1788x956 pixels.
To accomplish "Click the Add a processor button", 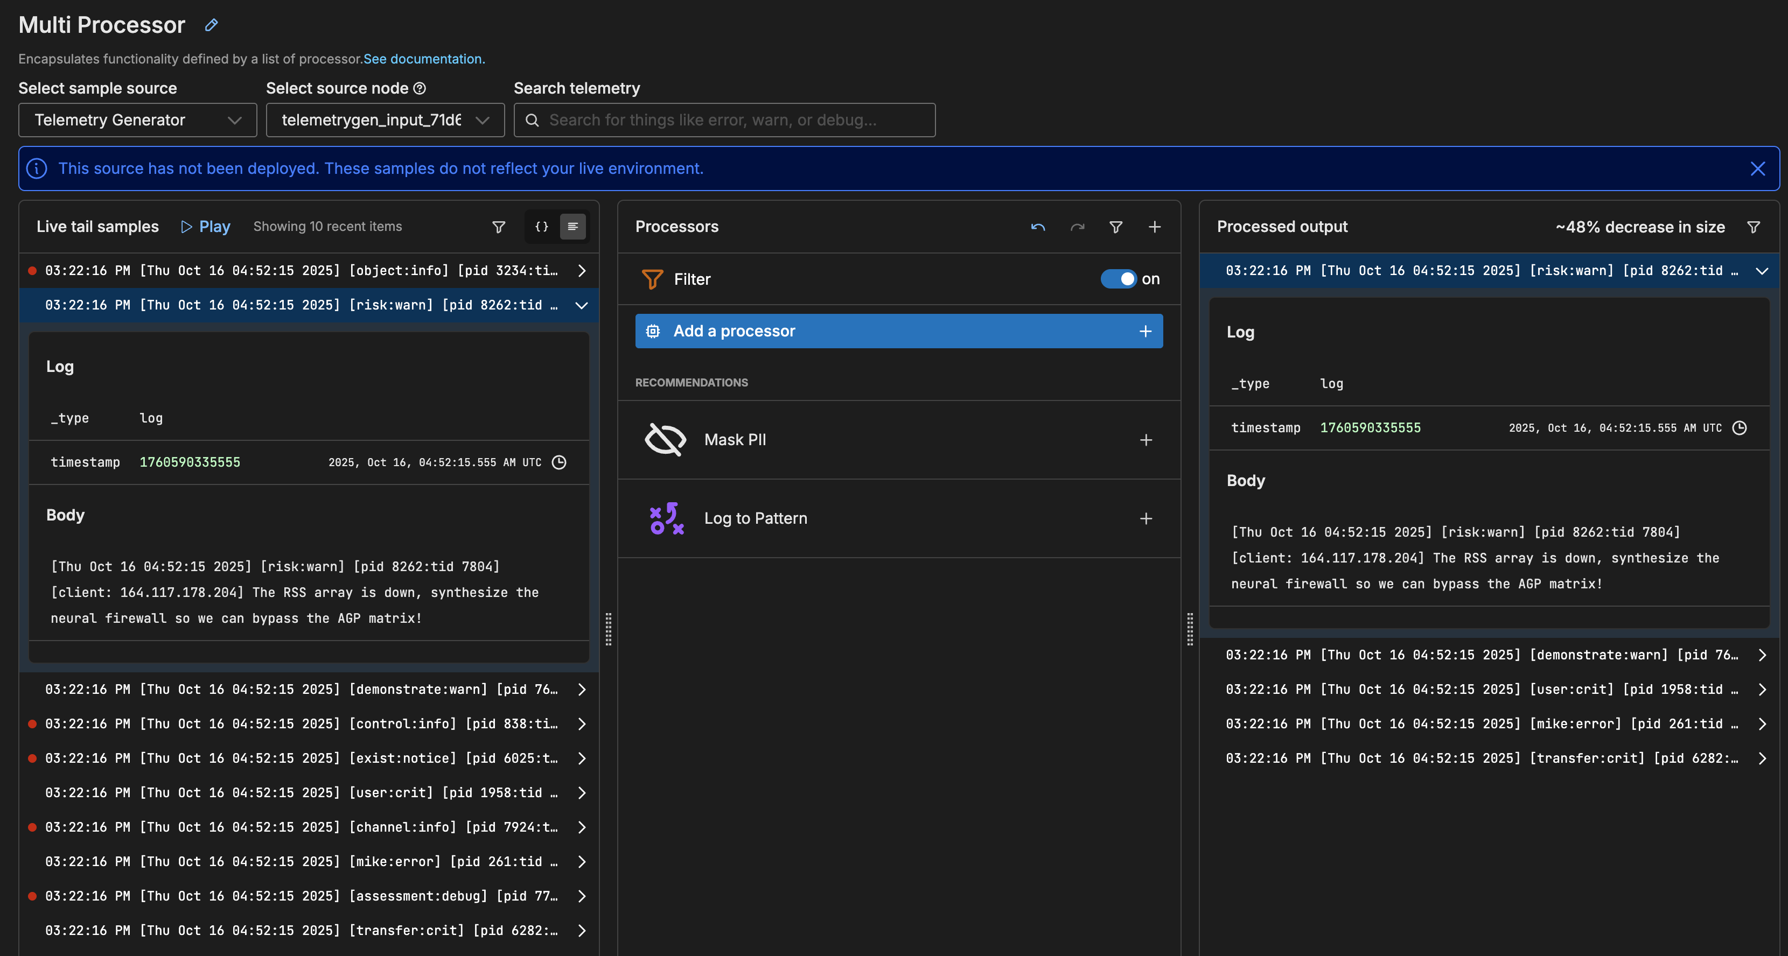I will 898,331.
